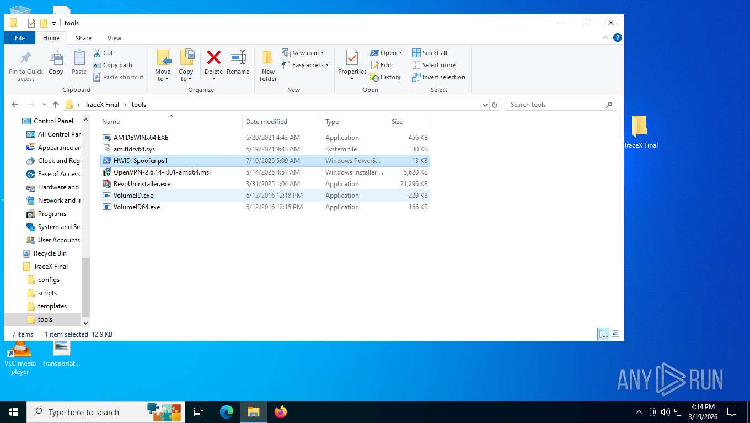Viewport: 750px width, 423px height.
Task: Select the scripts folder in navigation tree
Action: 47,293
